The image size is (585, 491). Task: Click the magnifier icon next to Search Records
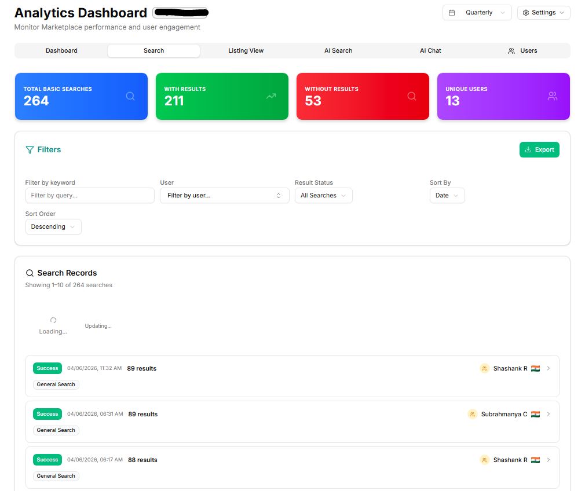[30, 273]
